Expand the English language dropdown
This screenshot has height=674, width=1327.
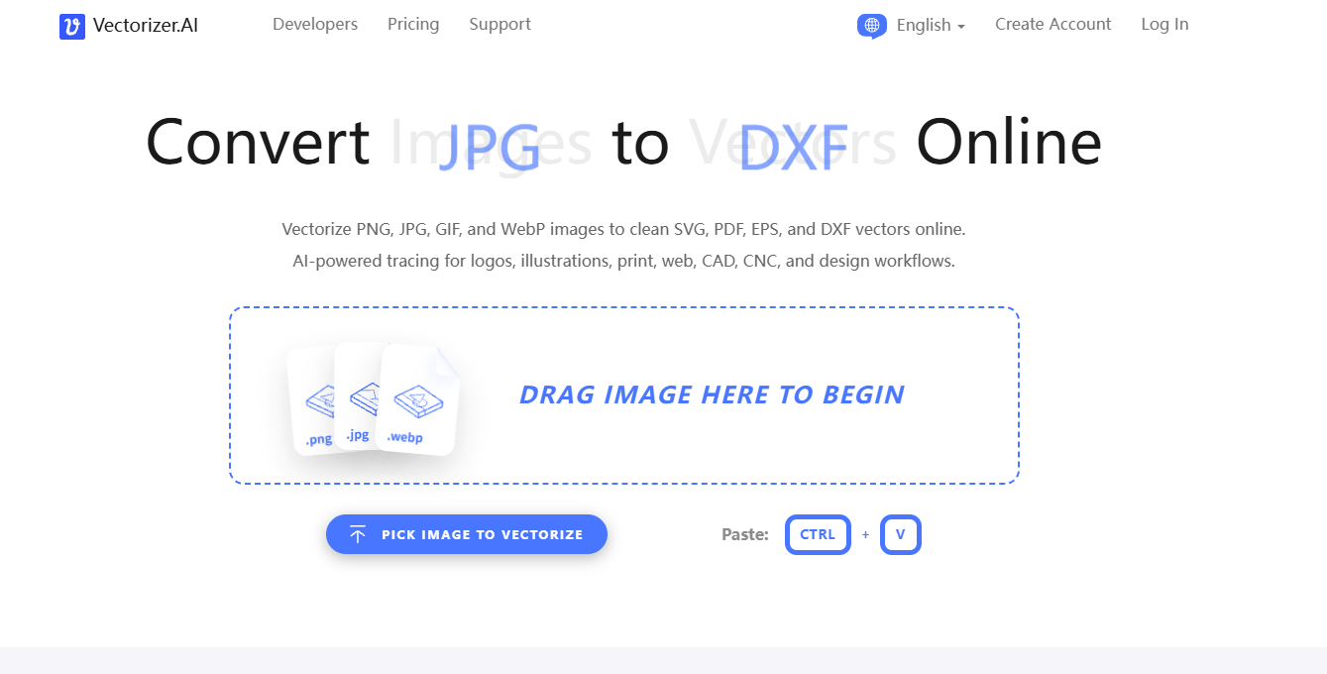[931, 25]
